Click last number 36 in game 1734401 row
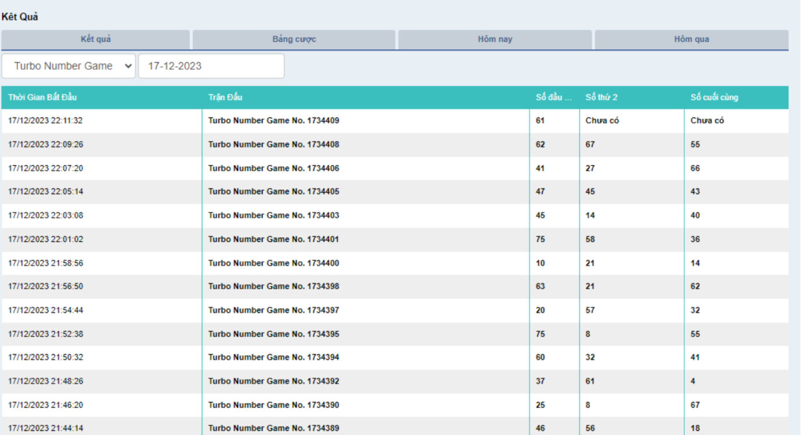Viewport: 801px width, 435px height. click(695, 239)
